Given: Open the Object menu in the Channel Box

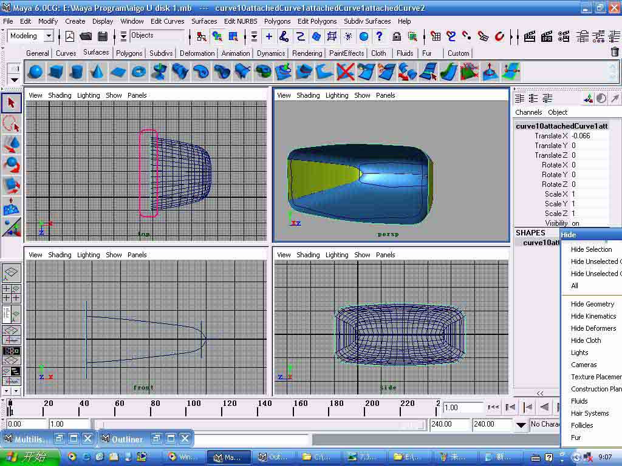Looking at the screenshot, I should [x=558, y=112].
